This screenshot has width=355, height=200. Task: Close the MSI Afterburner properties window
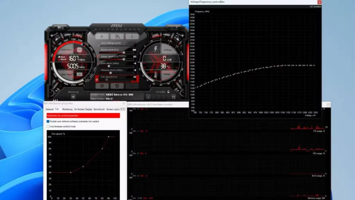(x=124, y=103)
